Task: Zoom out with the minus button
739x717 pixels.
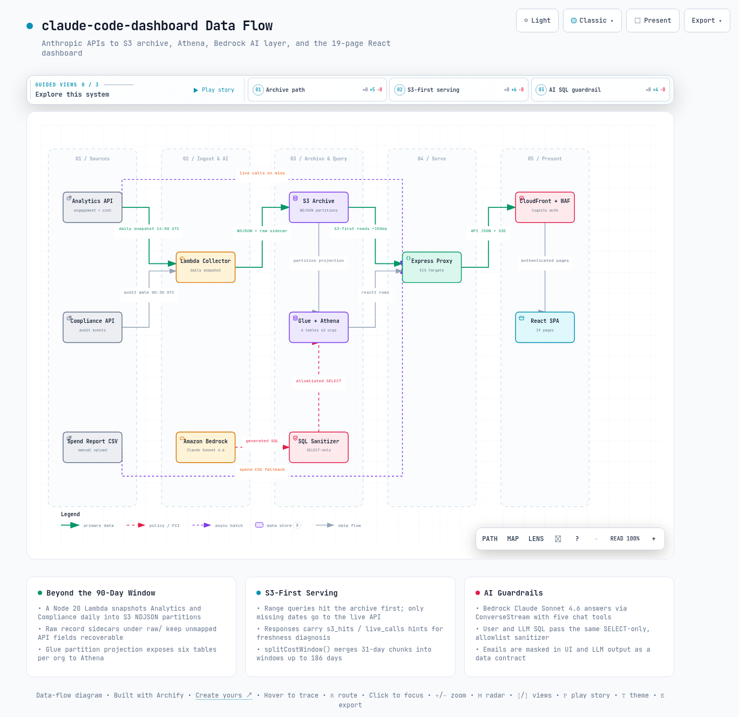Action: [596, 539]
